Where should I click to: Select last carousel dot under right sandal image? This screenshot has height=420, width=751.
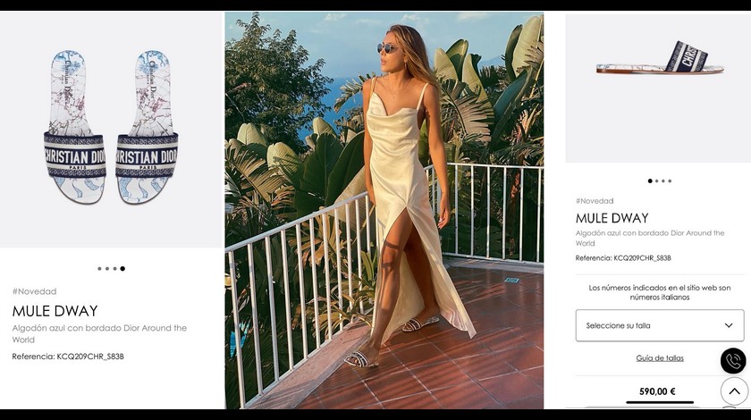click(x=671, y=181)
